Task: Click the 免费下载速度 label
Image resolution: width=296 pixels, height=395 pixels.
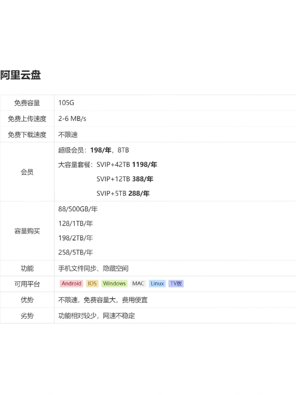Action: (x=27, y=135)
